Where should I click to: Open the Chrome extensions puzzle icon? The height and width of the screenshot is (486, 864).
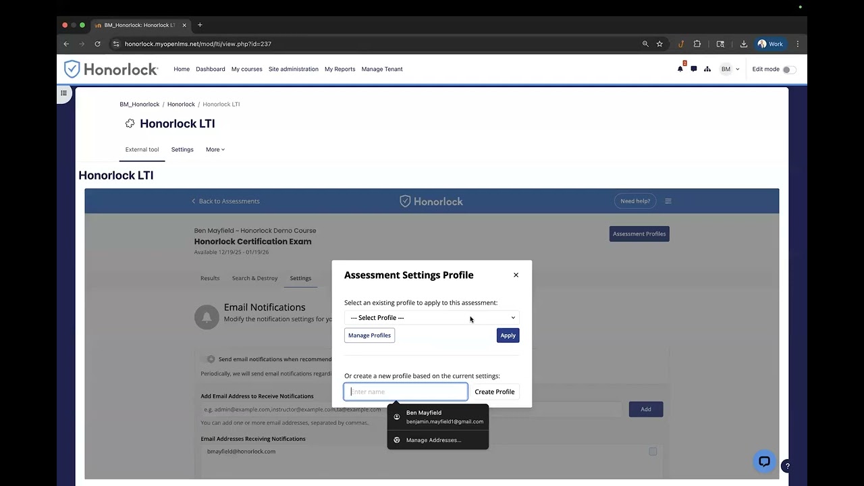tap(697, 44)
